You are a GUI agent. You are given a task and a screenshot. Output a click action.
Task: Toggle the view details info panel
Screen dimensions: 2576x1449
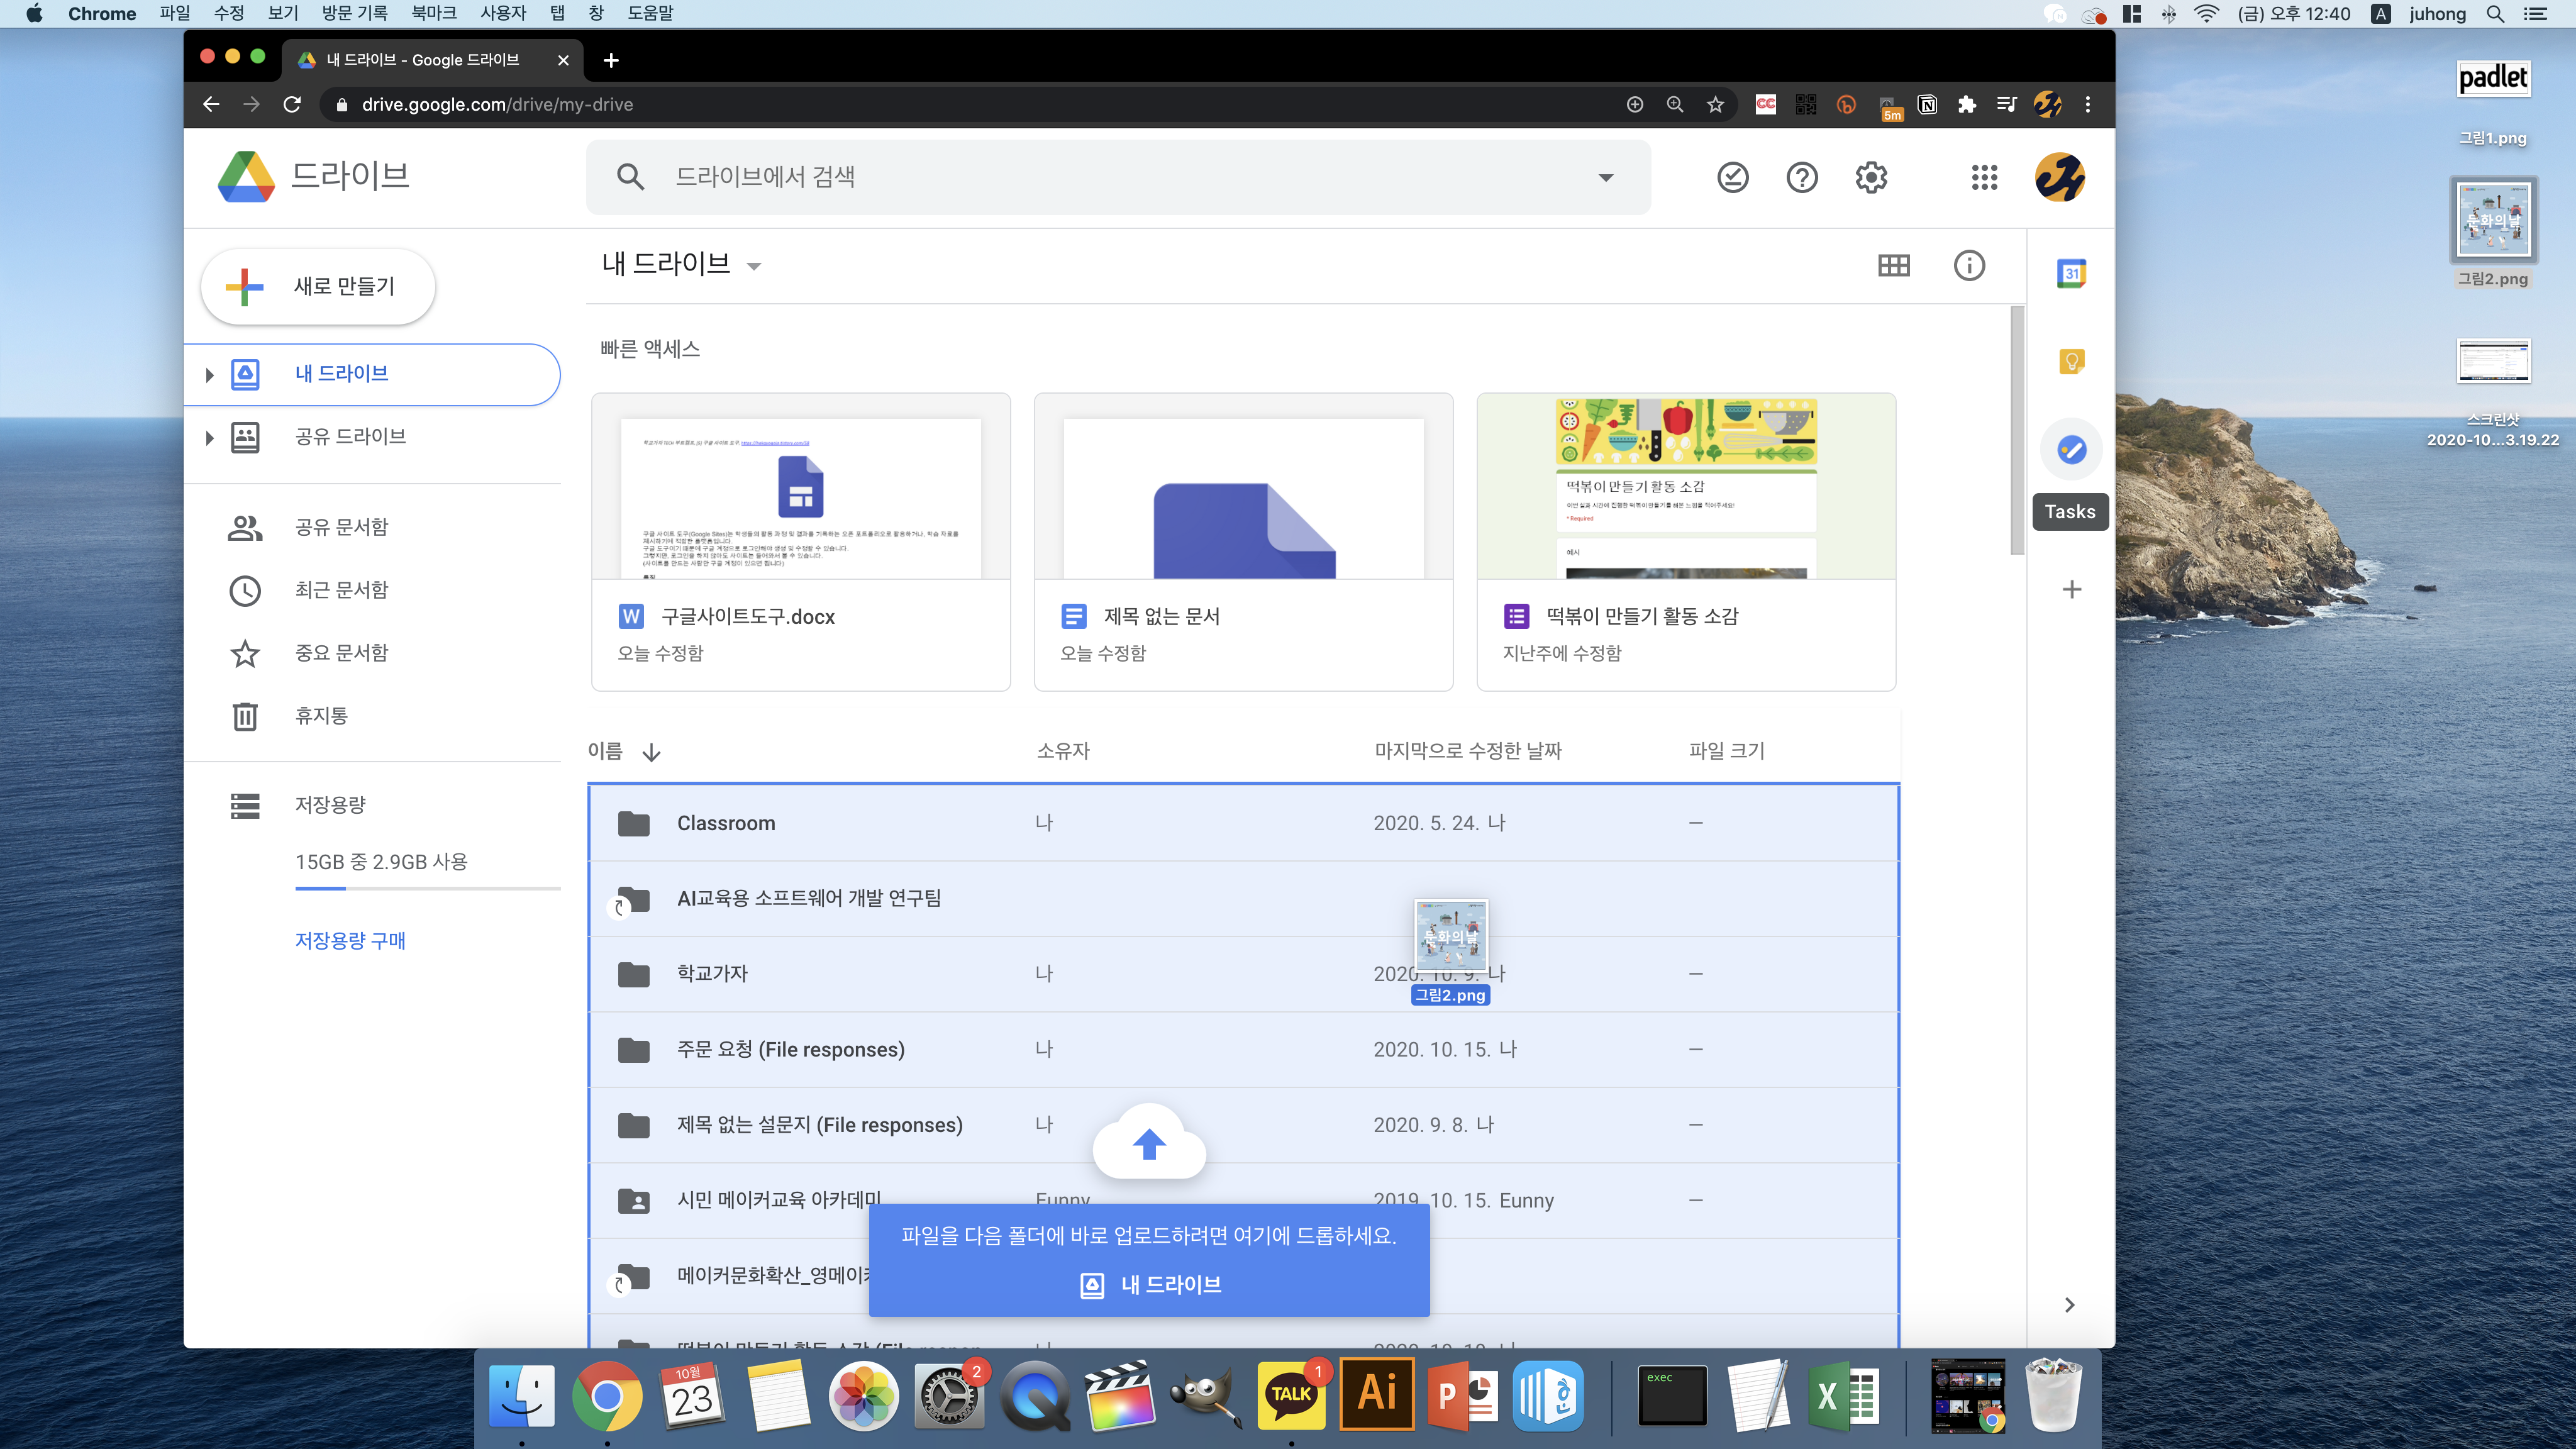coord(1969,265)
